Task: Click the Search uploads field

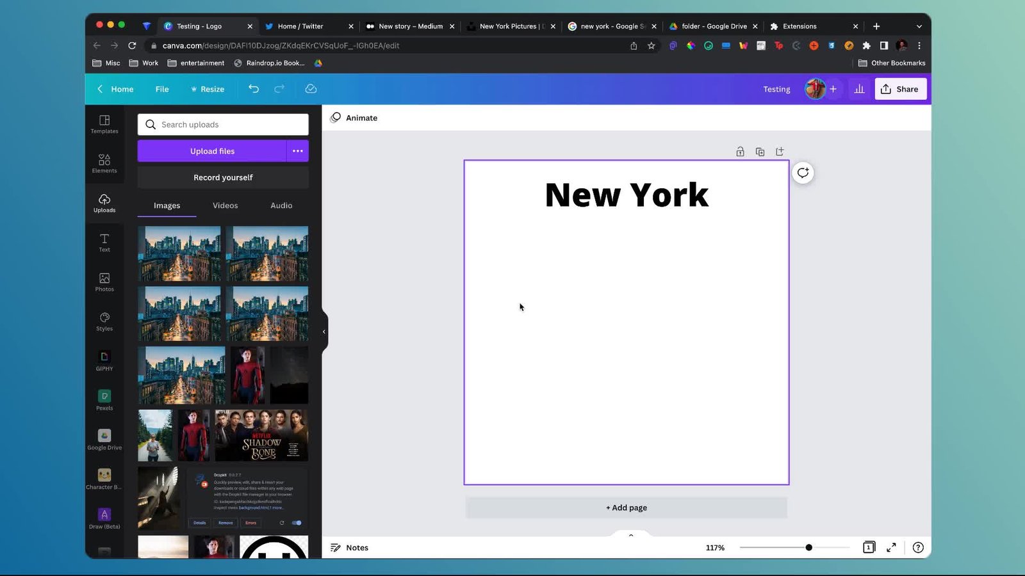Action: pos(223,124)
